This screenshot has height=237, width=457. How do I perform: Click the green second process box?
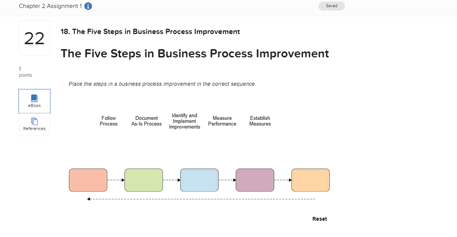click(x=143, y=180)
